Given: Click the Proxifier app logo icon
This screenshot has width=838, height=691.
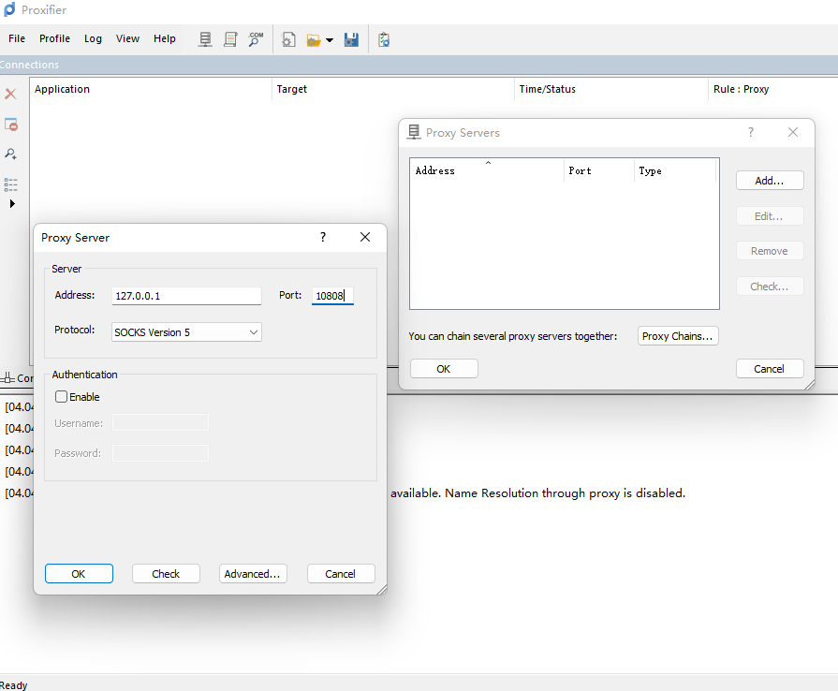Looking at the screenshot, I should tap(9, 9).
